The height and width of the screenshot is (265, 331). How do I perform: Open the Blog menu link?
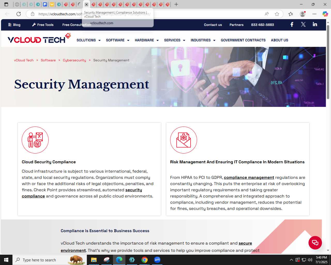coord(14,25)
